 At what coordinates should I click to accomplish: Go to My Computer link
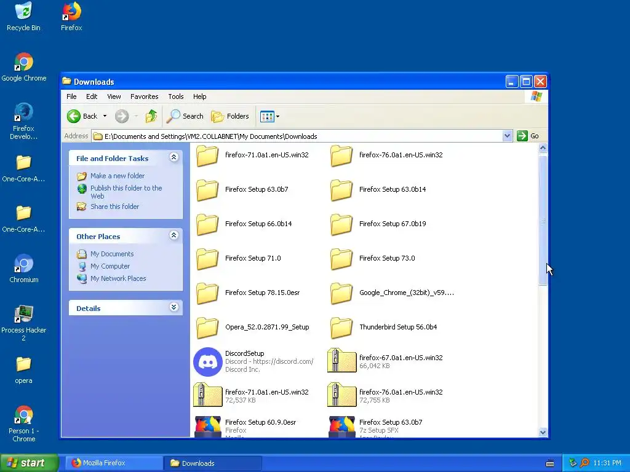[x=110, y=266]
